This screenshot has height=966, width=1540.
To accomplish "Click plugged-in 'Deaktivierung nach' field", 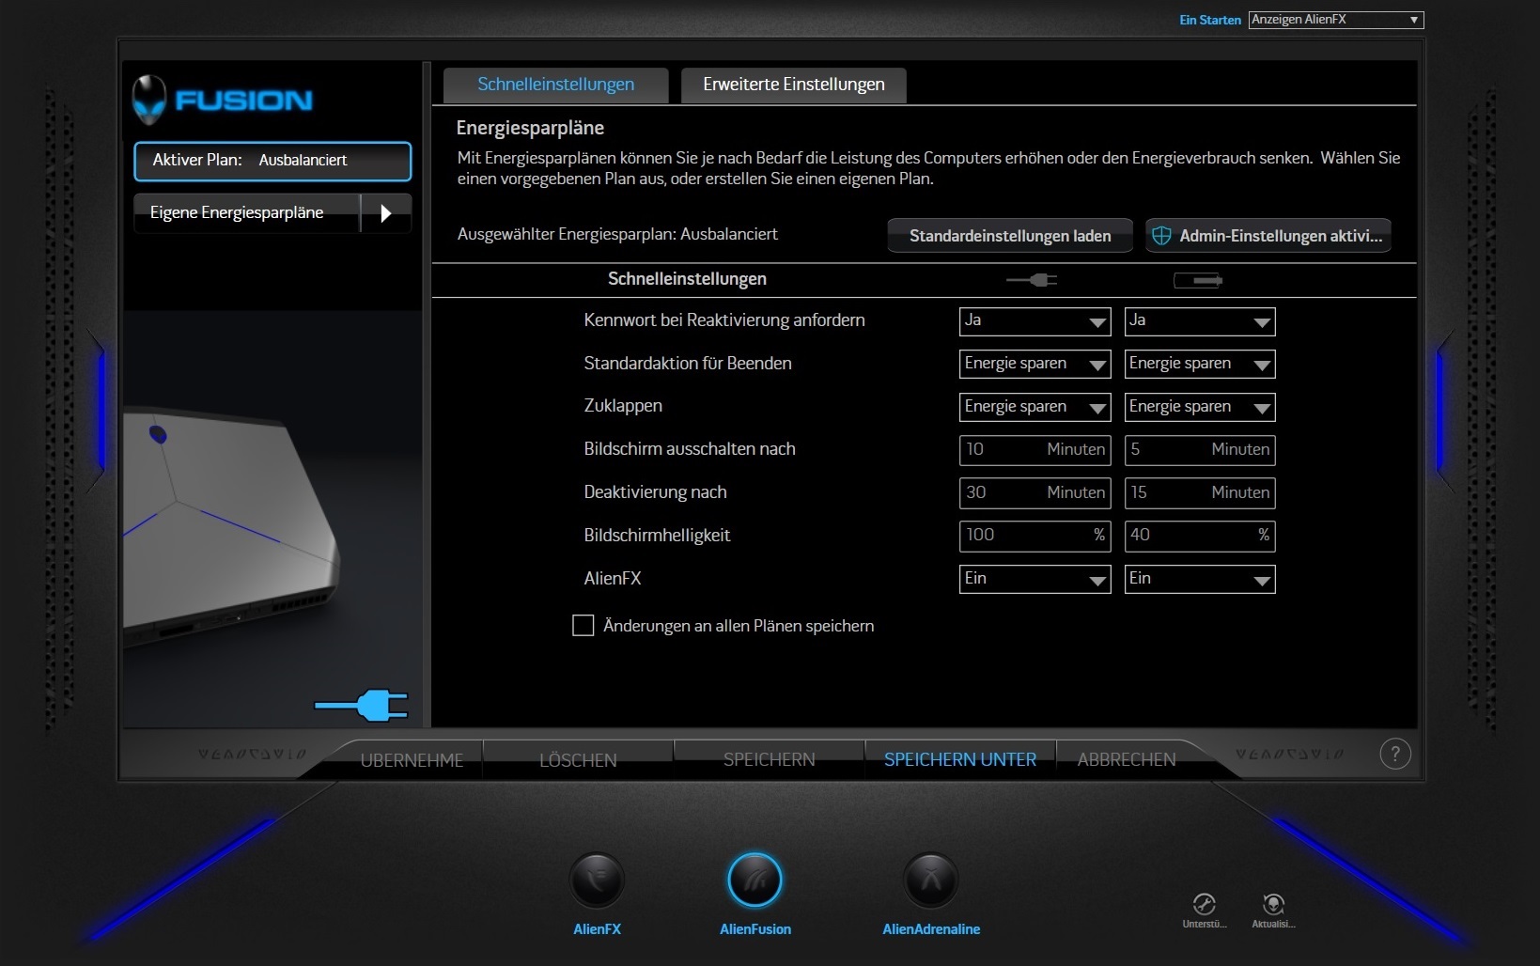I will pos(1034,492).
